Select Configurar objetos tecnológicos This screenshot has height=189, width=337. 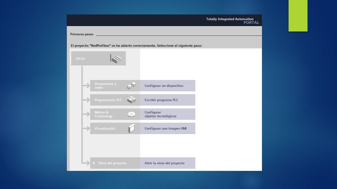pyautogui.click(x=168, y=114)
